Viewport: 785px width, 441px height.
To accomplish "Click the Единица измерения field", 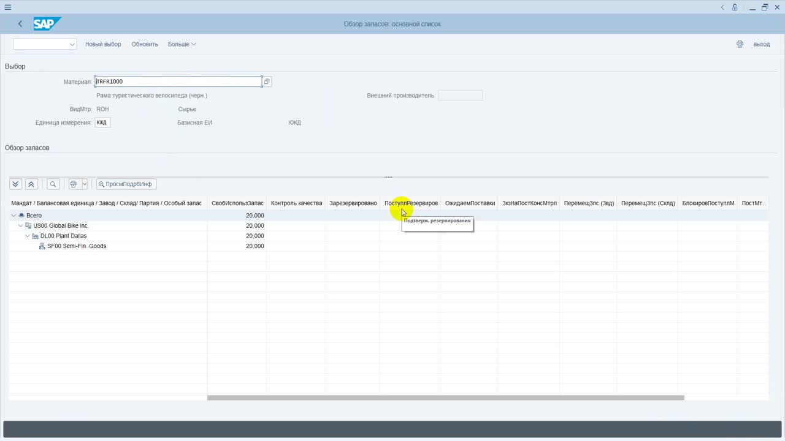I will point(102,123).
